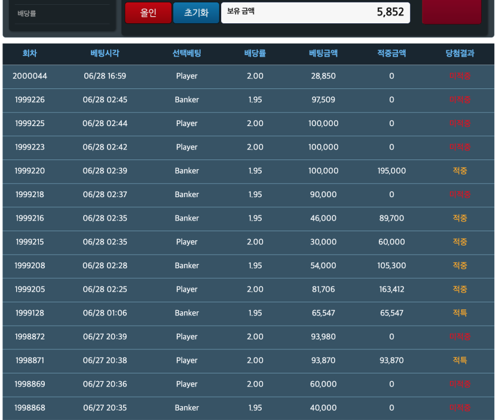This screenshot has width=499, height=420.
Task: Click bet amount 97,509
Action: point(323,100)
